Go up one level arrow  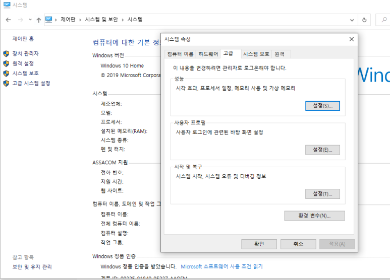(38, 20)
